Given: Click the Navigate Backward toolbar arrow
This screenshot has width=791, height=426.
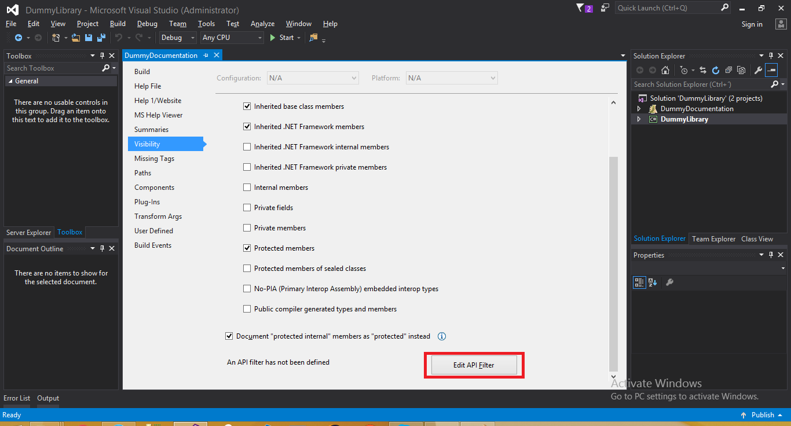Looking at the screenshot, I should click(x=18, y=38).
